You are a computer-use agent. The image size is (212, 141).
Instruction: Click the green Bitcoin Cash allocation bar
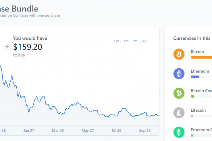193,96
